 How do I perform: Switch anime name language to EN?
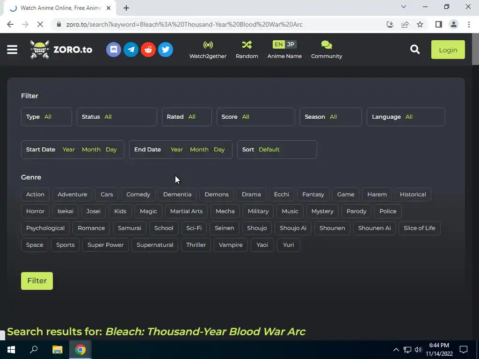click(x=278, y=44)
